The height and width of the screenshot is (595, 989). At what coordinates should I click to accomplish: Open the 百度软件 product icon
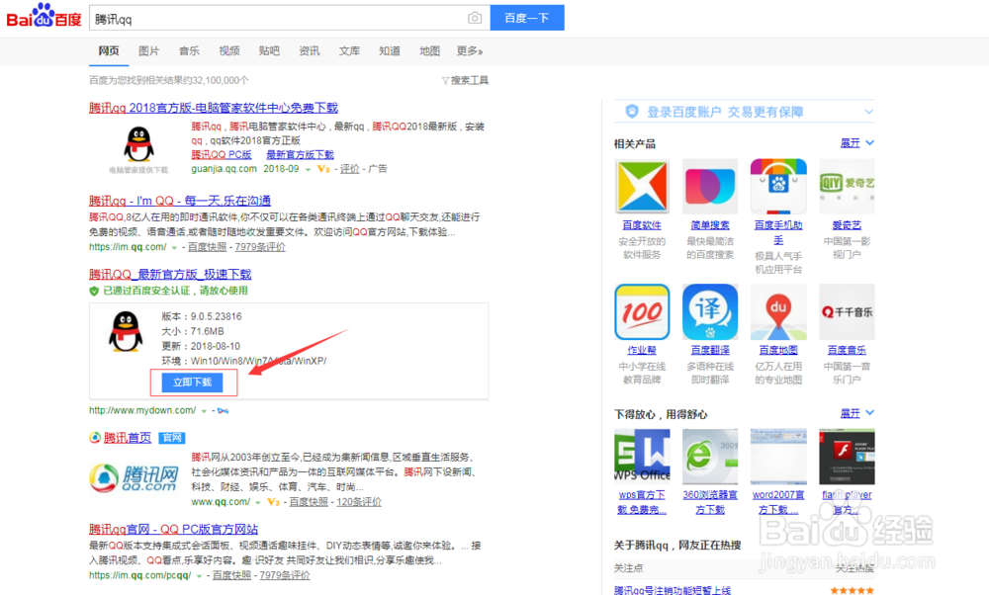[642, 186]
